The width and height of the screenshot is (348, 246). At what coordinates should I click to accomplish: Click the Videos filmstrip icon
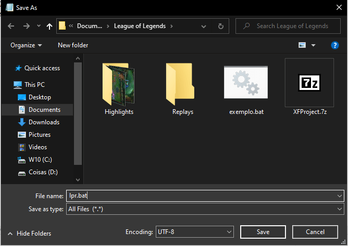(x=21, y=147)
